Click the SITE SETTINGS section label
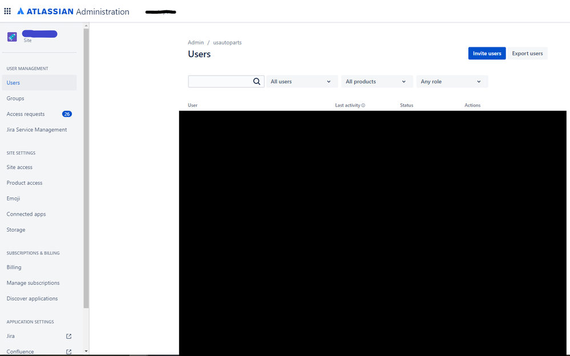The height and width of the screenshot is (356, 570). coord(21,153)
